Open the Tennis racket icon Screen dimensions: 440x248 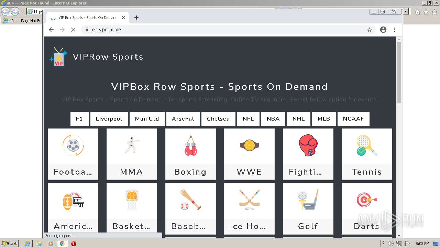366,145
